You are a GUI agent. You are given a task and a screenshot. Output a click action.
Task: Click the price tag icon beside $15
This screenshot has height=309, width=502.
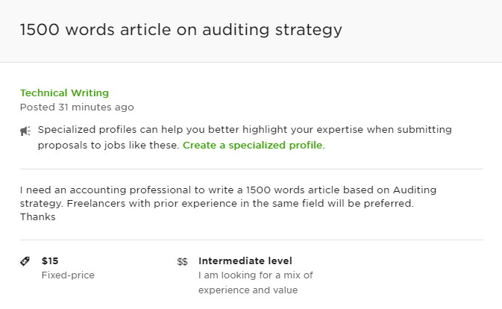pos(25,261)
